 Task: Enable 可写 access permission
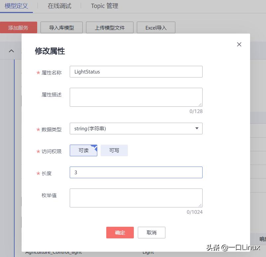(x=114, y=150)
